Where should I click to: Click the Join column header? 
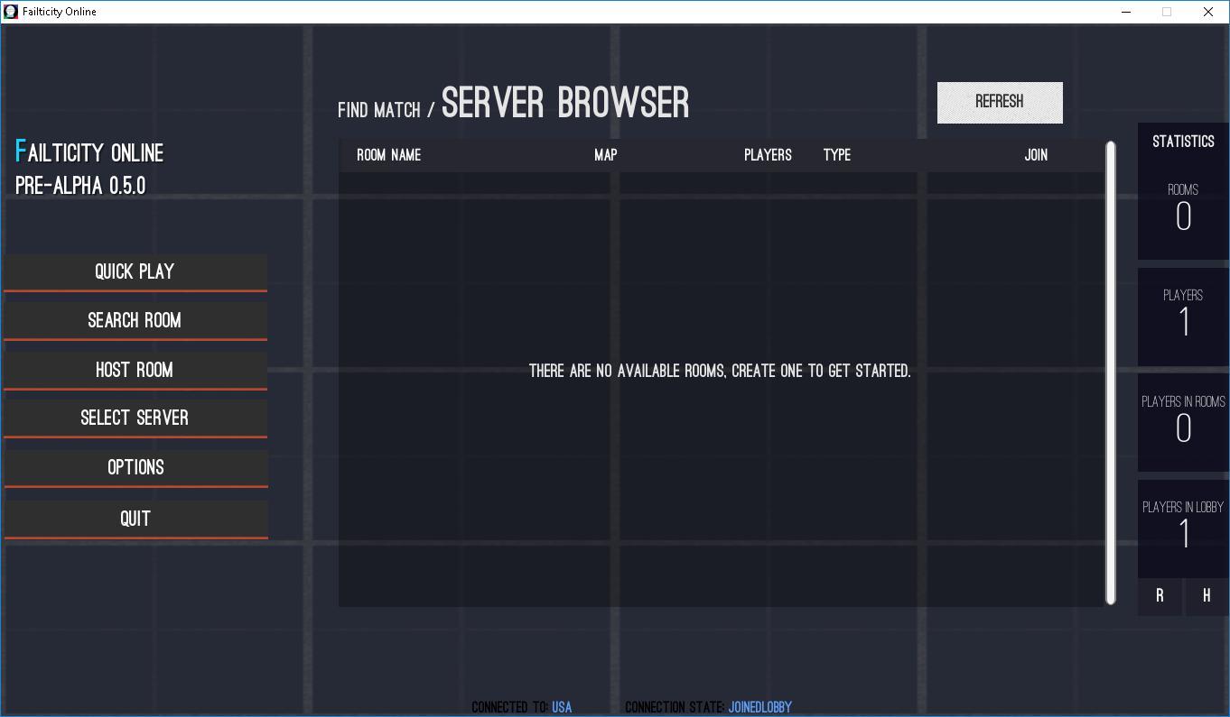(1036, 155)
